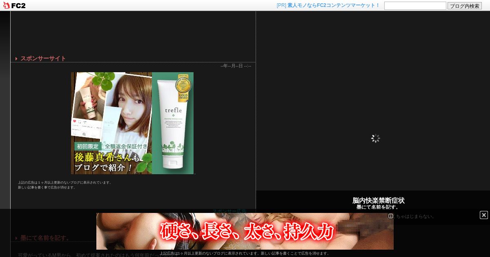This screenshot has height=257, width=490.
Task: Click the loading spinner in right panel
Action: (376, 138)
